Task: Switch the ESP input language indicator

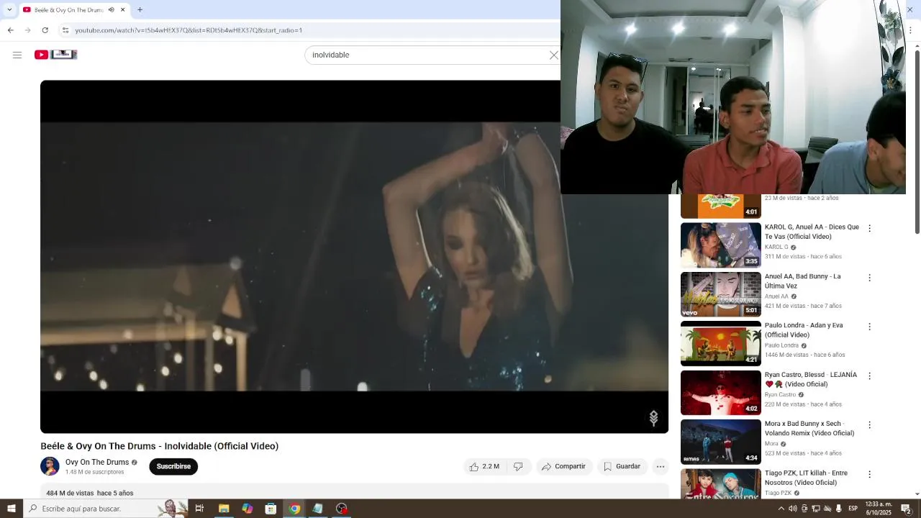Action: (x=853, y=509)
